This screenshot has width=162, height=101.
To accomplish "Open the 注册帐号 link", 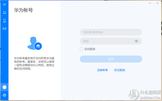I will (102, 70).
